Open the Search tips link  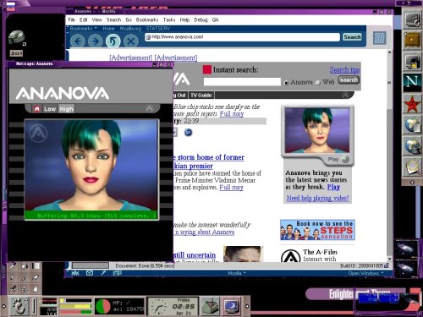(344, 69)
